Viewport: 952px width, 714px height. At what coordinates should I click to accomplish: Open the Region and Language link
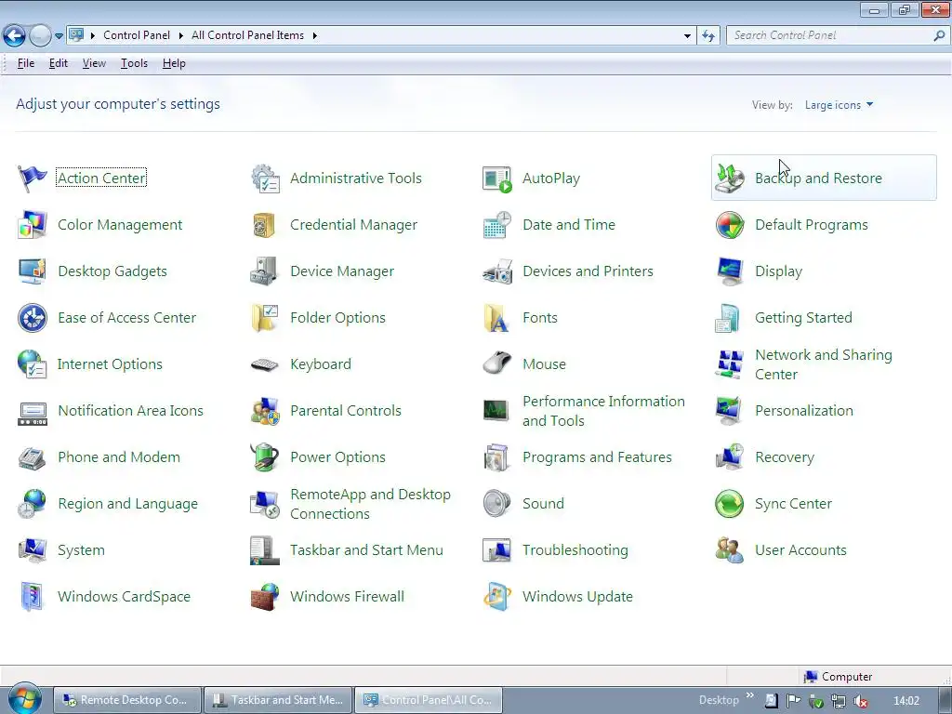[128, 504]
